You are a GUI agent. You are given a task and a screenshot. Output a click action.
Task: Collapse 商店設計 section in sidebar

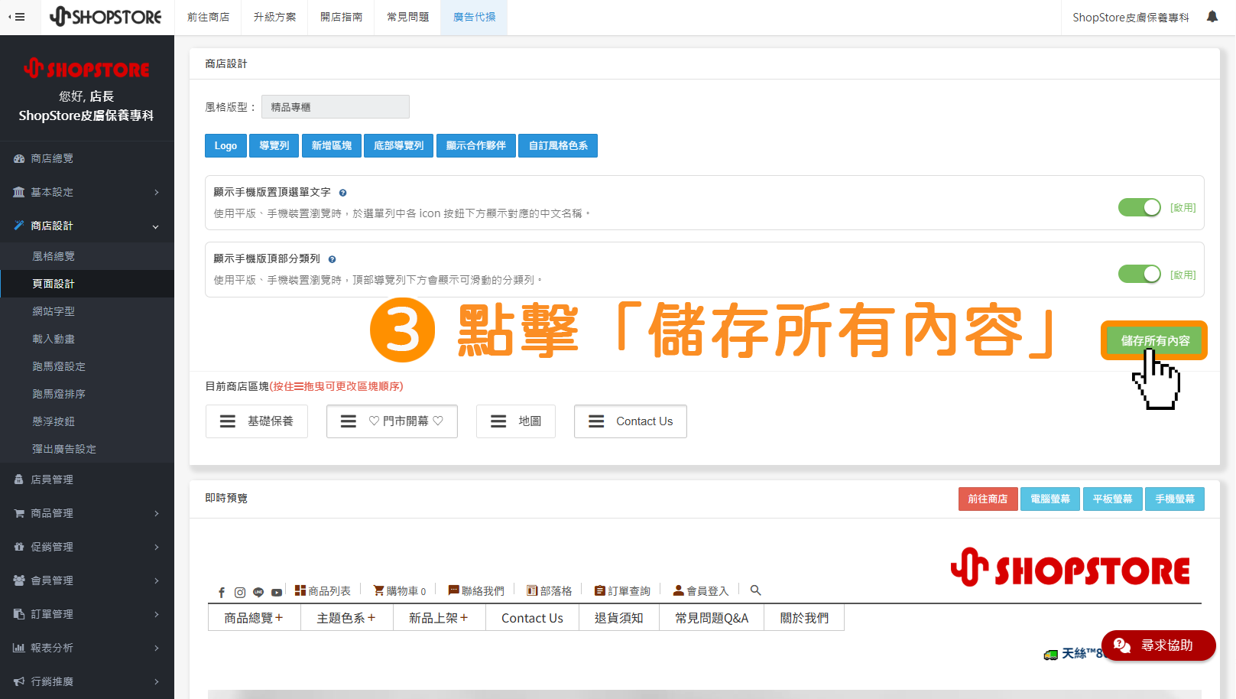[87, 226]
